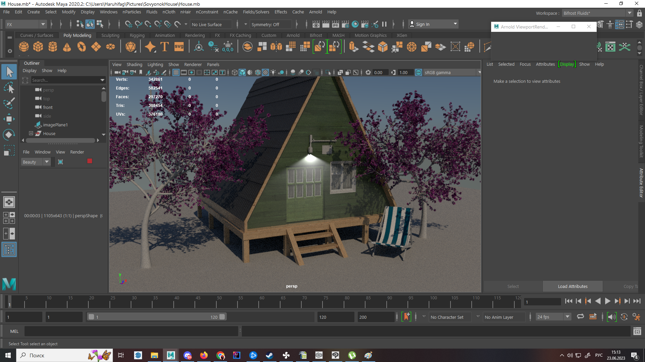The width and height of the screenshot is (645, 362).
Task: Click the playback range slider bar
Action: pos(156,317)
